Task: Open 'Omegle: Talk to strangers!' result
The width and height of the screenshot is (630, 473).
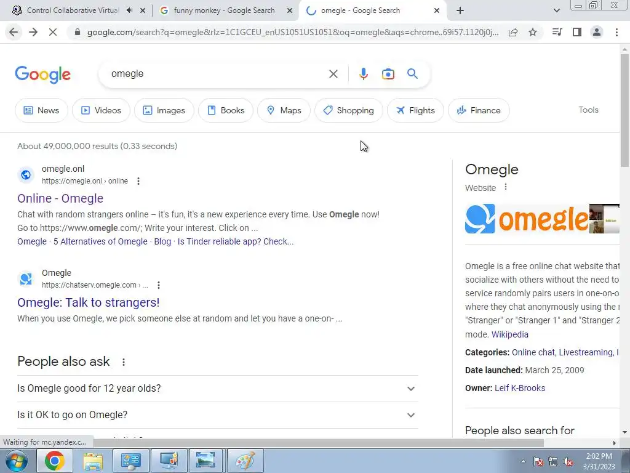Action: (89, 302)
